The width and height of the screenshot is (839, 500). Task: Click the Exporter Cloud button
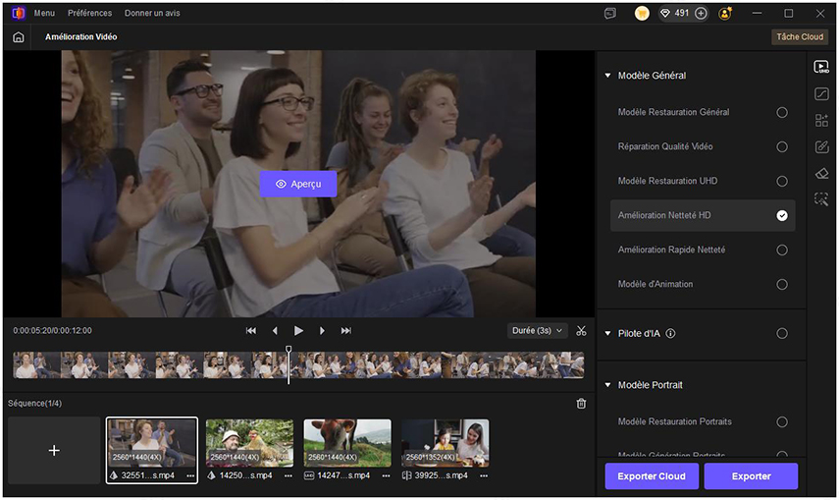pos(652,476)
